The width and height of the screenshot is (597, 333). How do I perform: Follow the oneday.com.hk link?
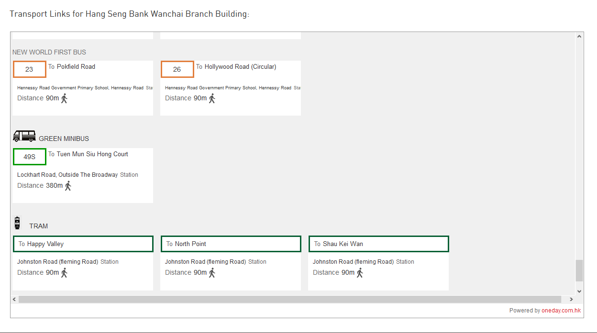(x=561, y=311)
